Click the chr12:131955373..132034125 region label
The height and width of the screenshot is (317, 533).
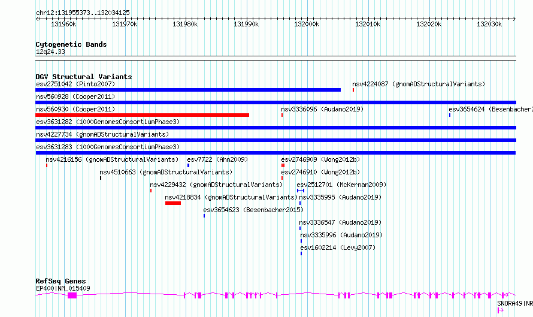point(83,13)
